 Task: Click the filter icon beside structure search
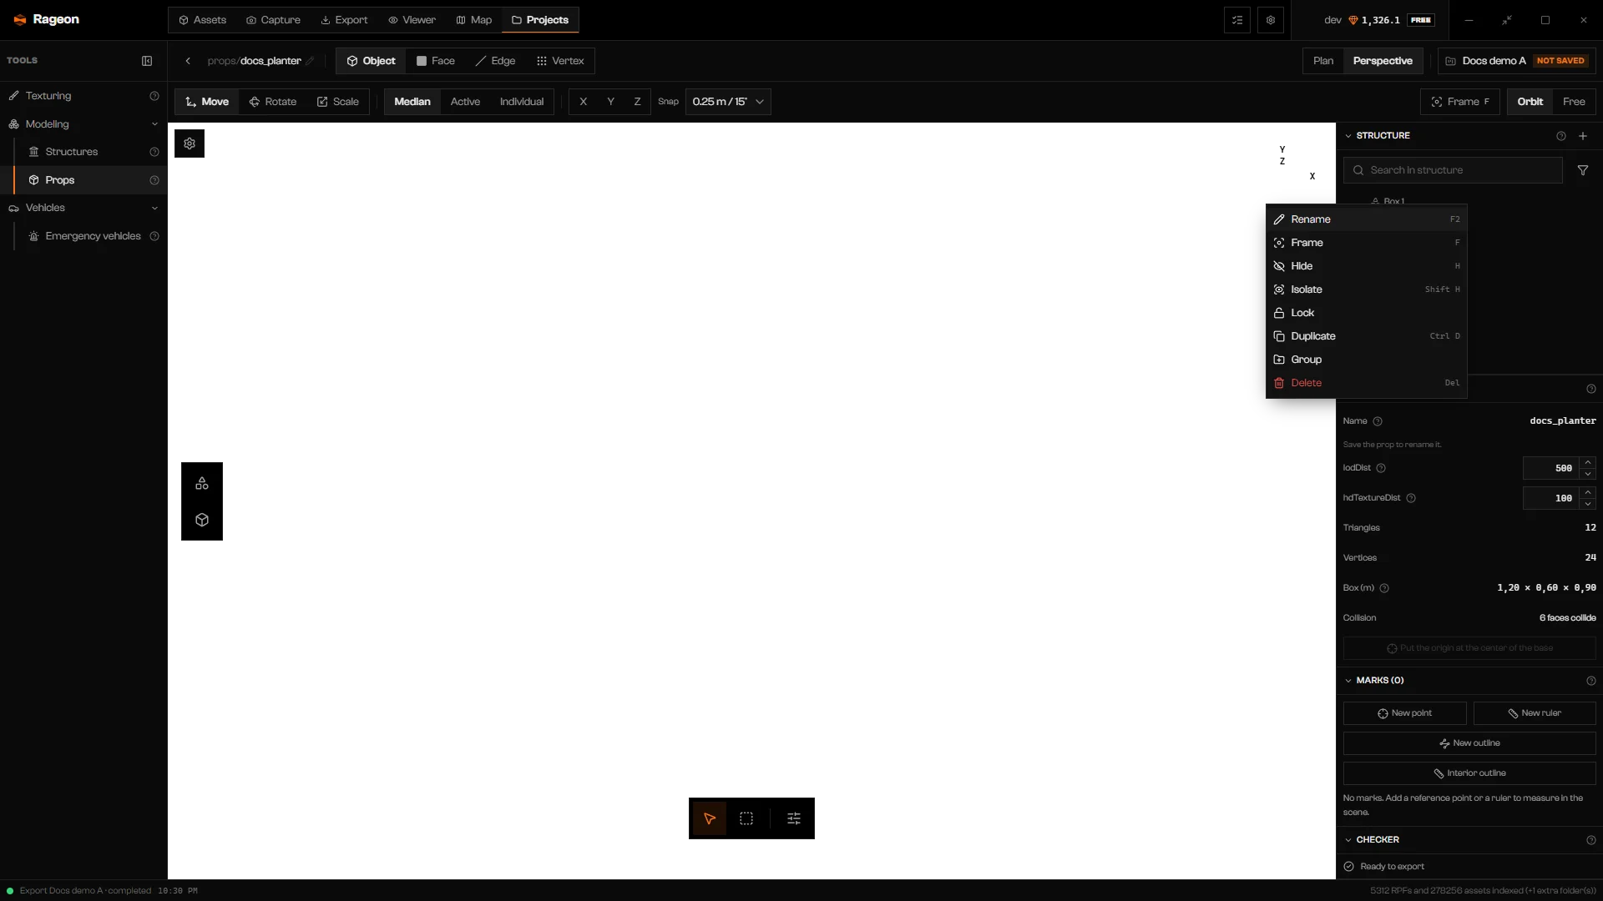tap(1583, 170)
